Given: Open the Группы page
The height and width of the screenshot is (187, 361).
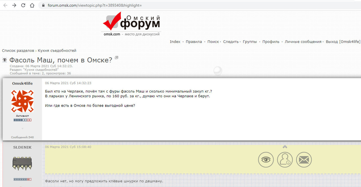Looking at the screenshot, I should click(250, 42).
